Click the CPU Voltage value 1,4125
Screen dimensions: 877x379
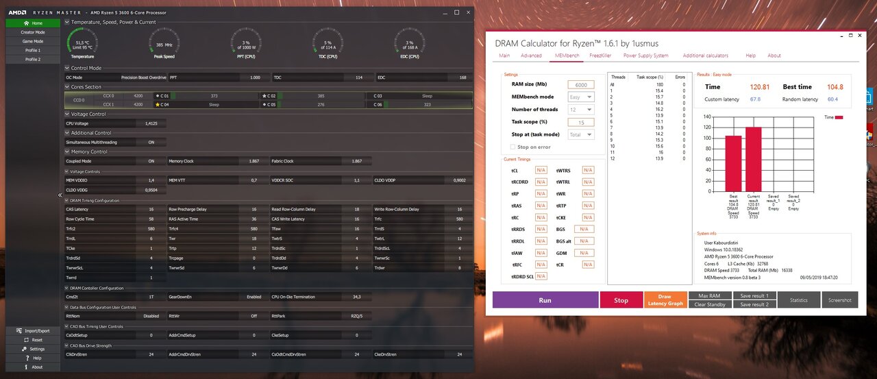(x=151, y=123)
